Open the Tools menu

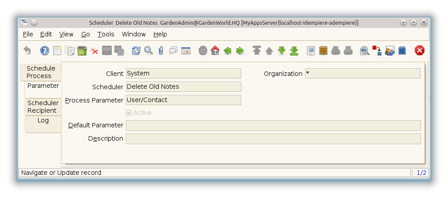106,34
